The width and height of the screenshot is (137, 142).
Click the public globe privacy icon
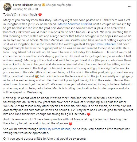[x=37, y=9]
